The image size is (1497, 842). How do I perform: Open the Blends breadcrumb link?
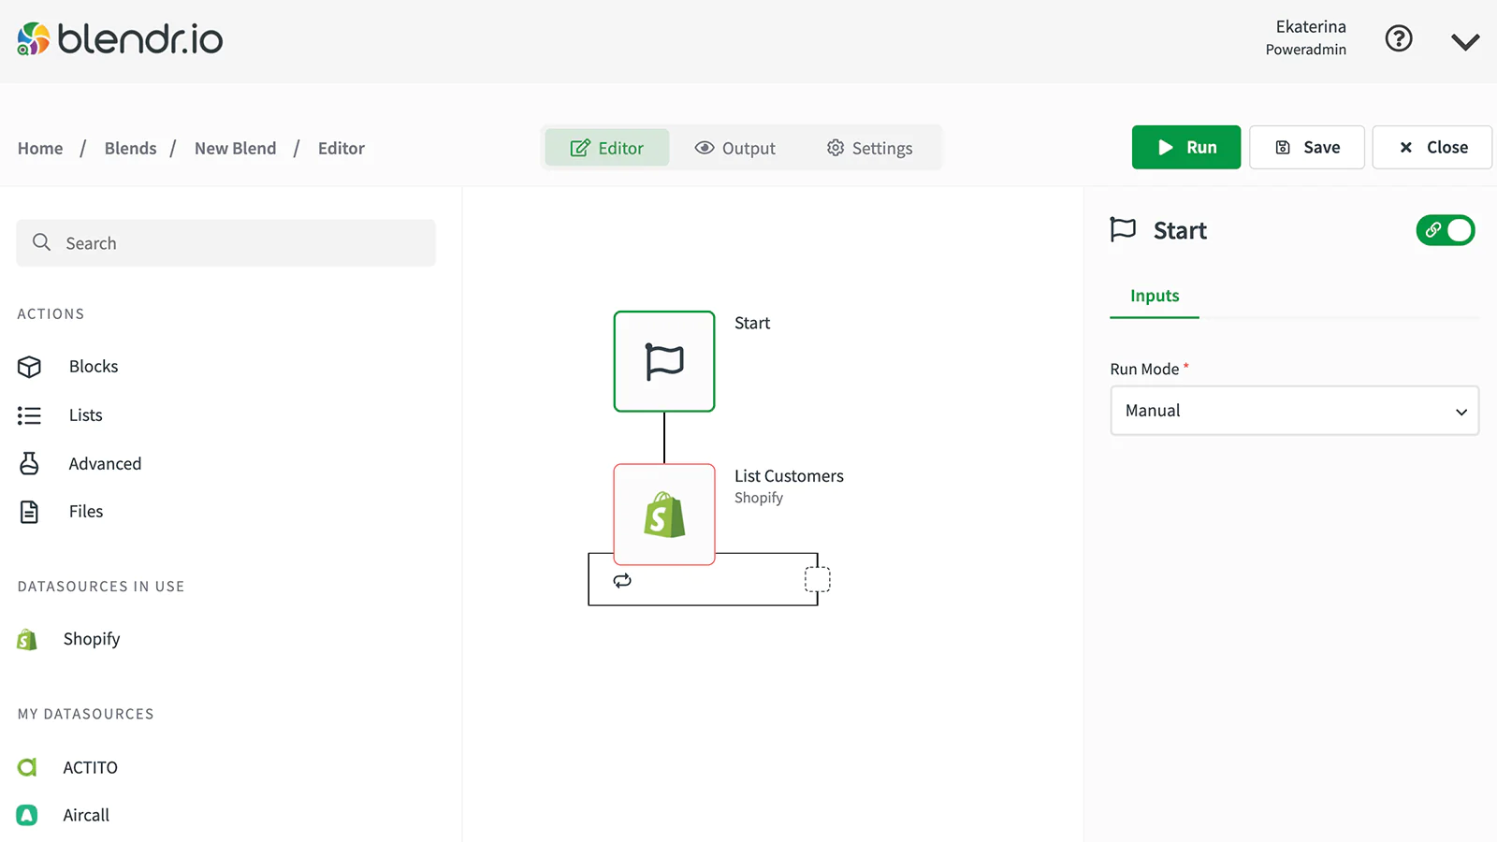[x=130, y=148]
